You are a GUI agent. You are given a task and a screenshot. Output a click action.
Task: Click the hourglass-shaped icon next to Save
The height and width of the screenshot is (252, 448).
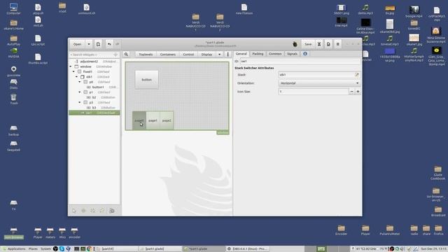pyautogui.click(x=319, y=44)
